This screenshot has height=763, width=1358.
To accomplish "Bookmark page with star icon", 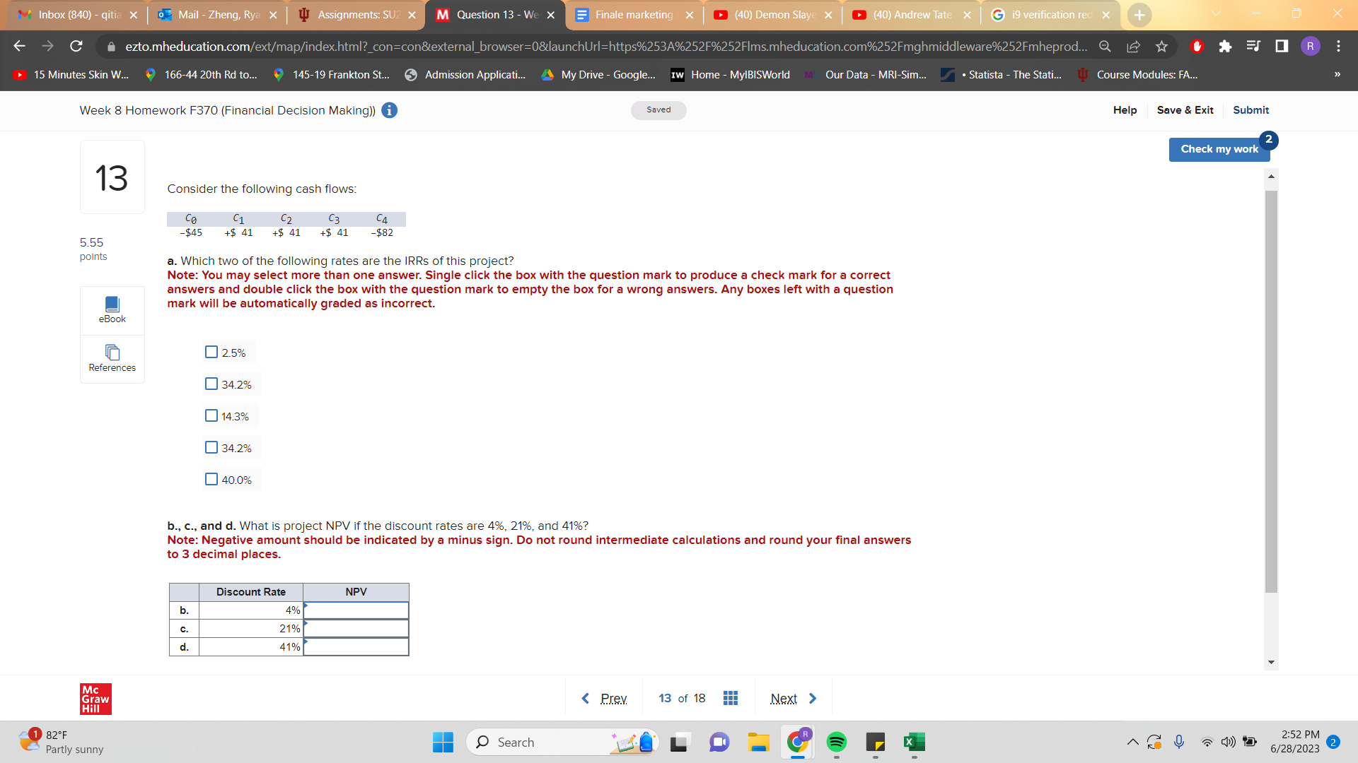I will [x=1161, y=47].
